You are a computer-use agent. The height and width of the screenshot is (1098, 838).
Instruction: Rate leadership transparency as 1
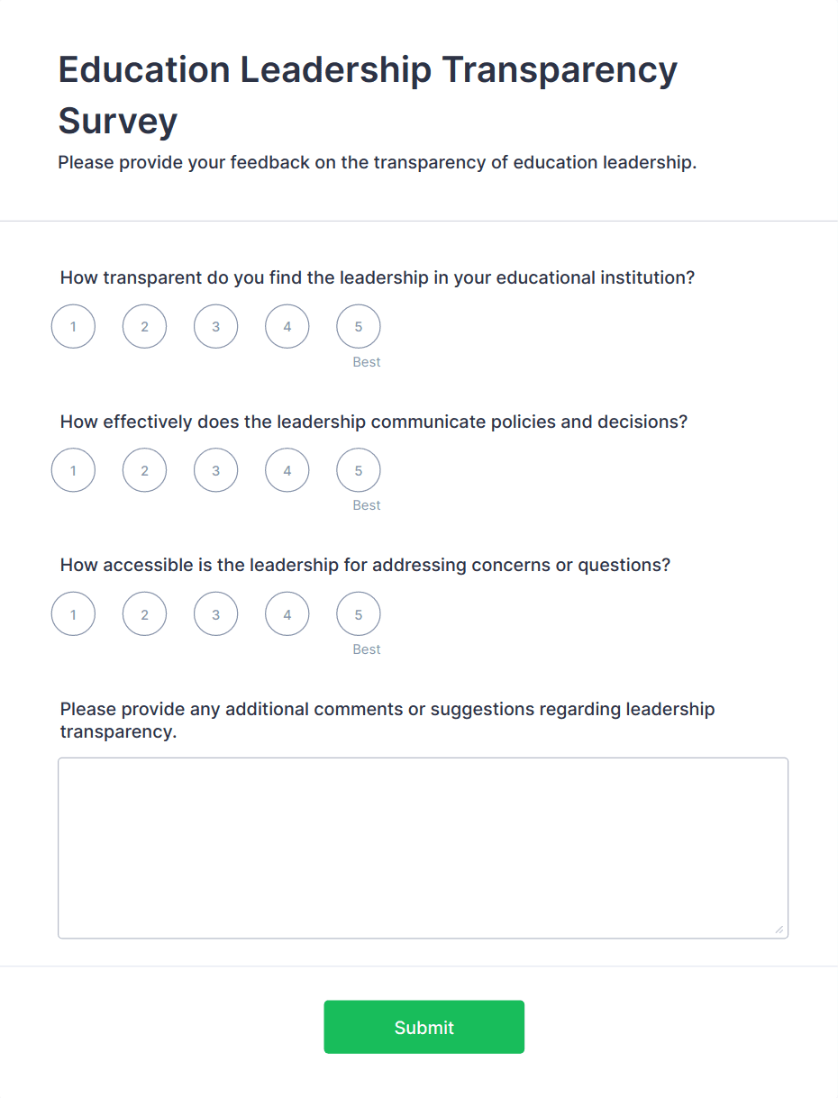(x=73, y=326)
